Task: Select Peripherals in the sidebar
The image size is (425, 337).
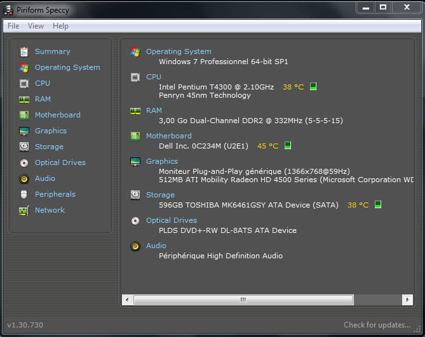Action: click(55, 194)
